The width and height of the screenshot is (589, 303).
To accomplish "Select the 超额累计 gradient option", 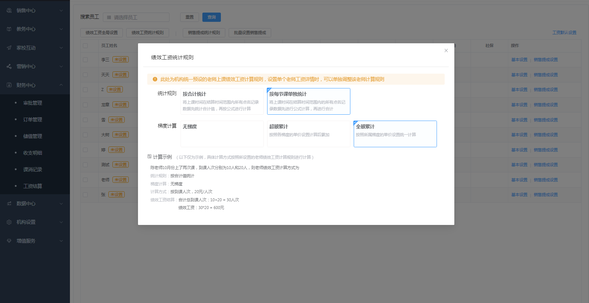I will pyautogui.click(x=309, y=134).
